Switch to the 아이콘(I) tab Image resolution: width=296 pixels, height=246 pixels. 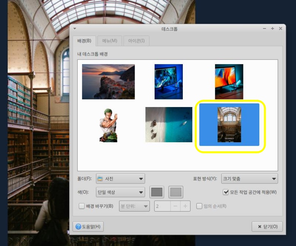point(136,41)
